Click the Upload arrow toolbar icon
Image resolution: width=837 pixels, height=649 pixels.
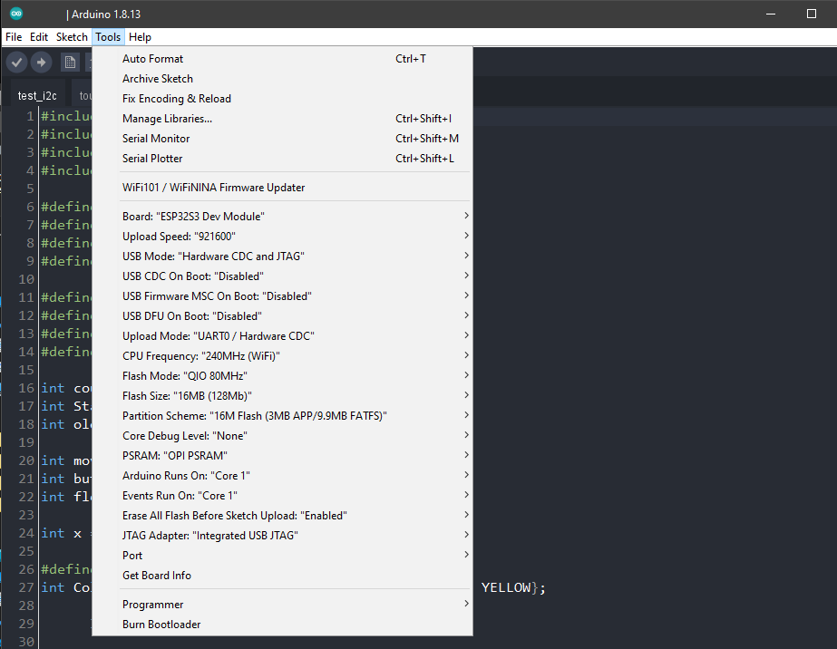click(41, 63)
